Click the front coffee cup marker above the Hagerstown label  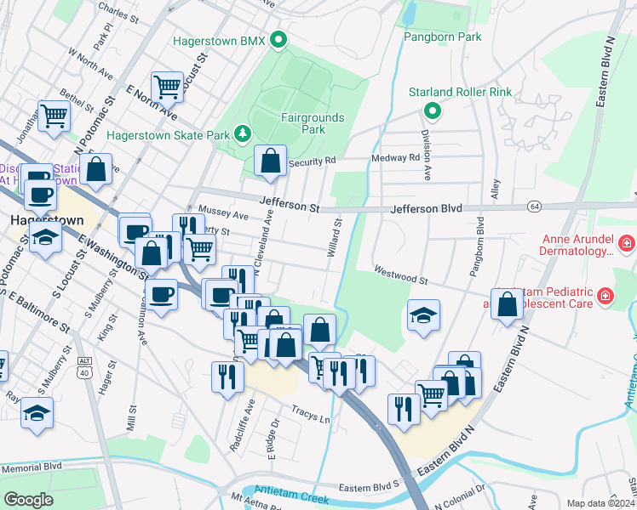tap(40, 197)
